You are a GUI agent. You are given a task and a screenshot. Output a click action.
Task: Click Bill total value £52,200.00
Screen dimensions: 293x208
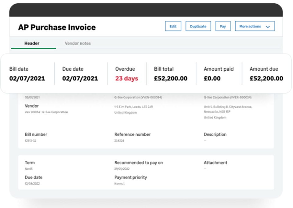[171, 78]
